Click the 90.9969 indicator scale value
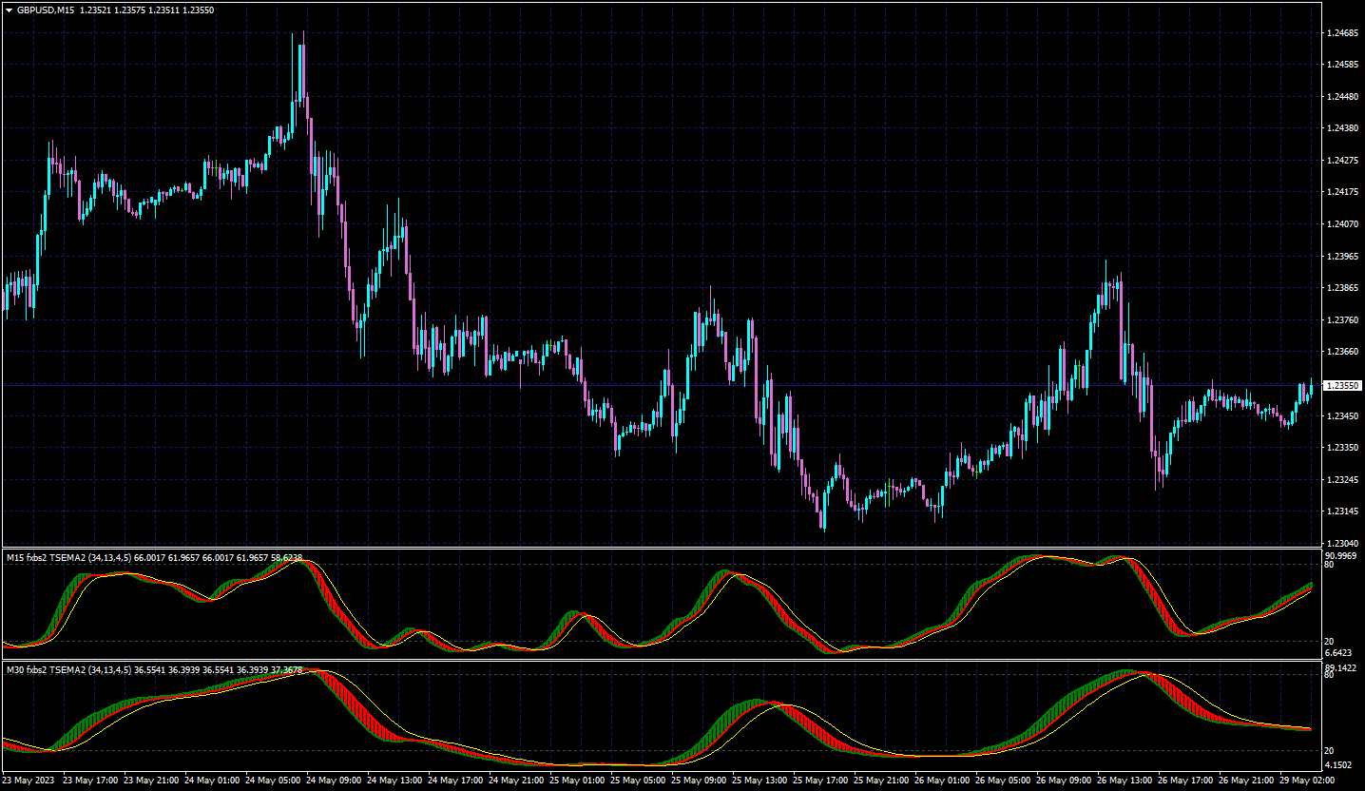Screen dimensions: 1365x791 (1340, 555)
